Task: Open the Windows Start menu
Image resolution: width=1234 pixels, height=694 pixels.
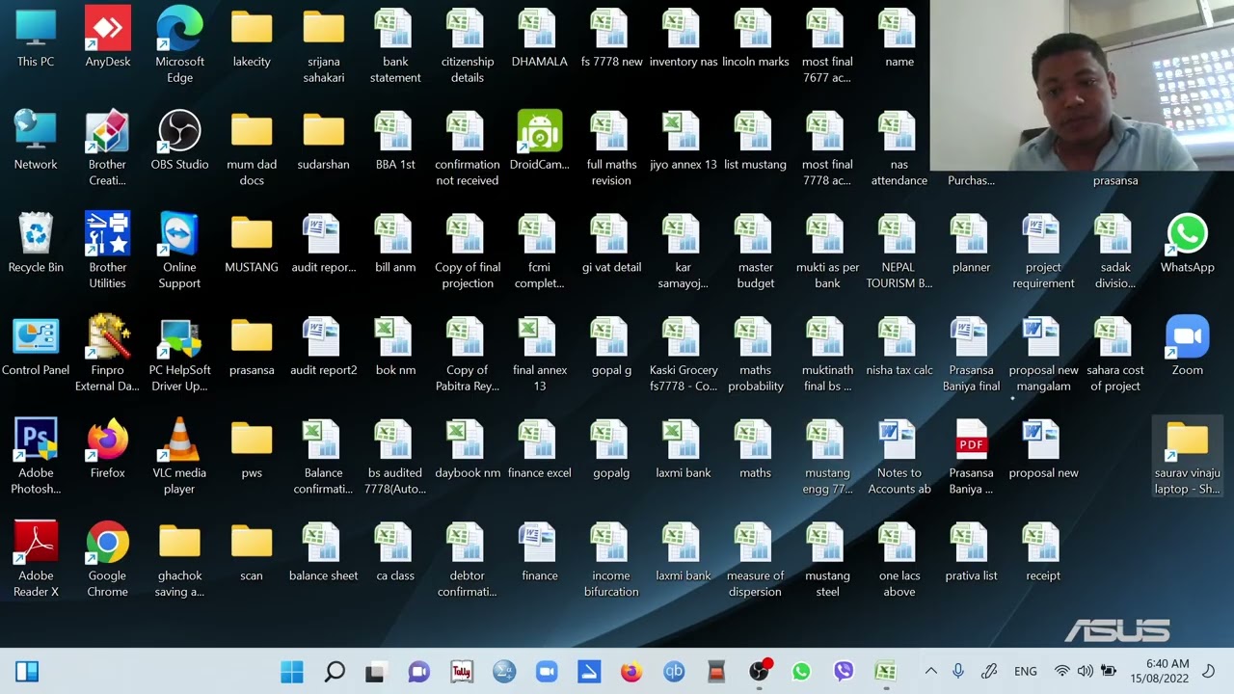Action: [x=292, y=672]
